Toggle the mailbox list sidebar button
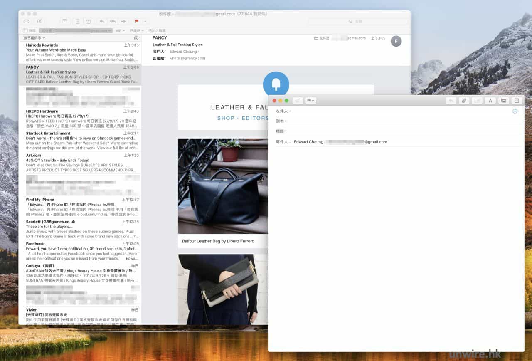 click(29, 31)
